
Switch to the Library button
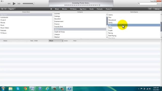[157, 9]
